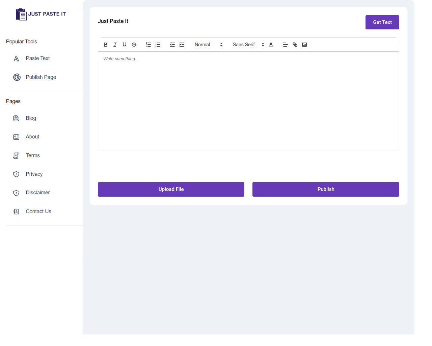
Task: Create an ordered list
Action: point(148,44)
